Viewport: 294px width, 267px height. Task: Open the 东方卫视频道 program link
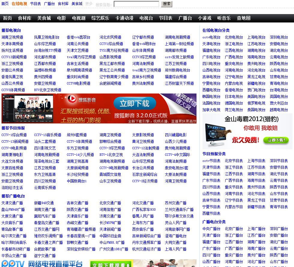coord(78,148)
